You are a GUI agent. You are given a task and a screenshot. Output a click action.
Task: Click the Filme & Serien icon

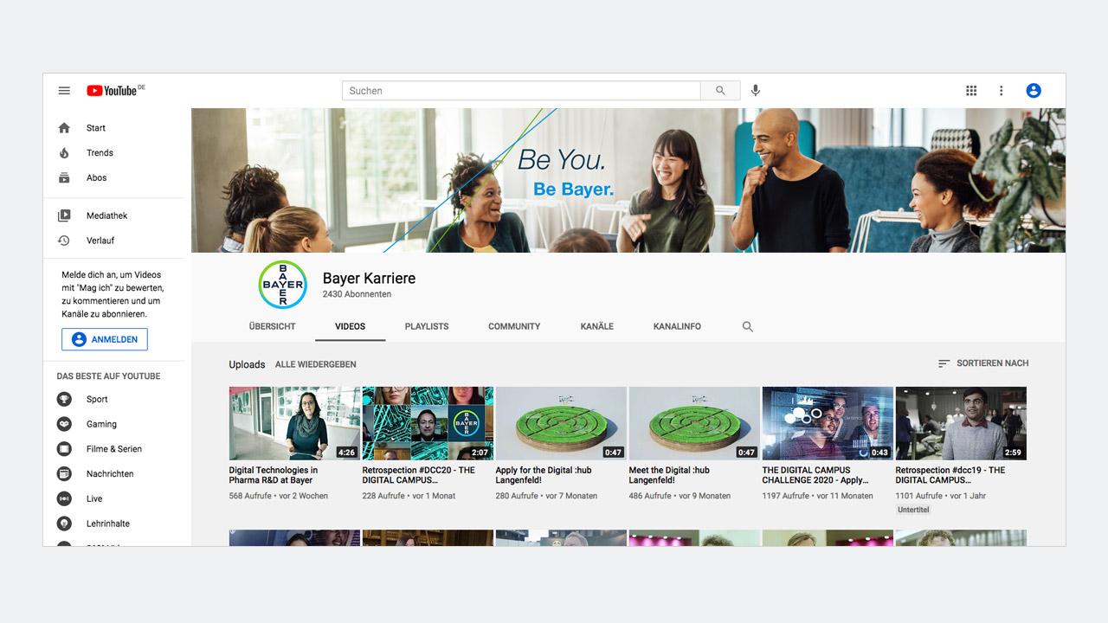(64, 449)
